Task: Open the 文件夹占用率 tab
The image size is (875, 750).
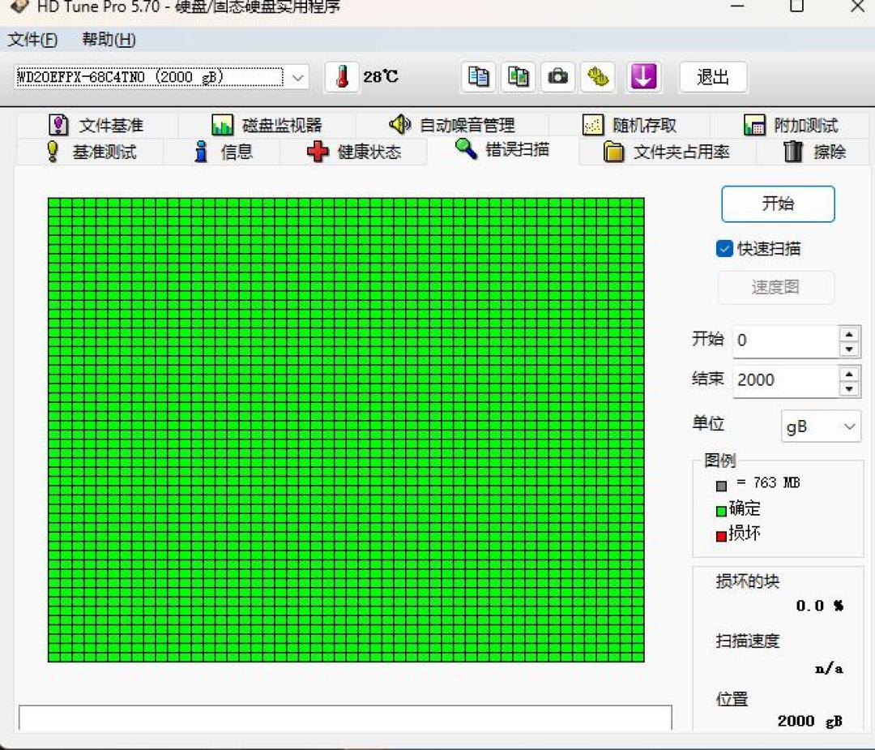Action: click(x=668, y=152)
